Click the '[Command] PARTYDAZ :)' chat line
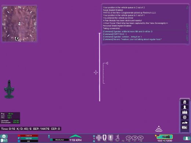Viewport: 191px width, 143px height. tap(115, 34)
